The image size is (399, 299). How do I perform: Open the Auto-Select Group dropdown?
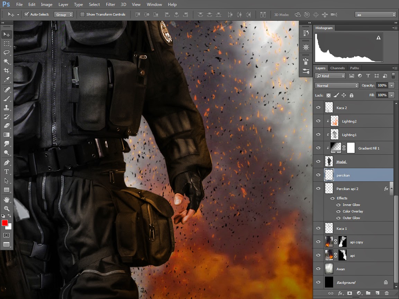64,15
